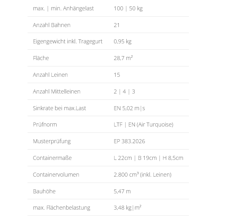Viewport: 234px width, 216px height.
Task: Select the Anzahl Leinen value 15
Action: (x=117, y=75)
